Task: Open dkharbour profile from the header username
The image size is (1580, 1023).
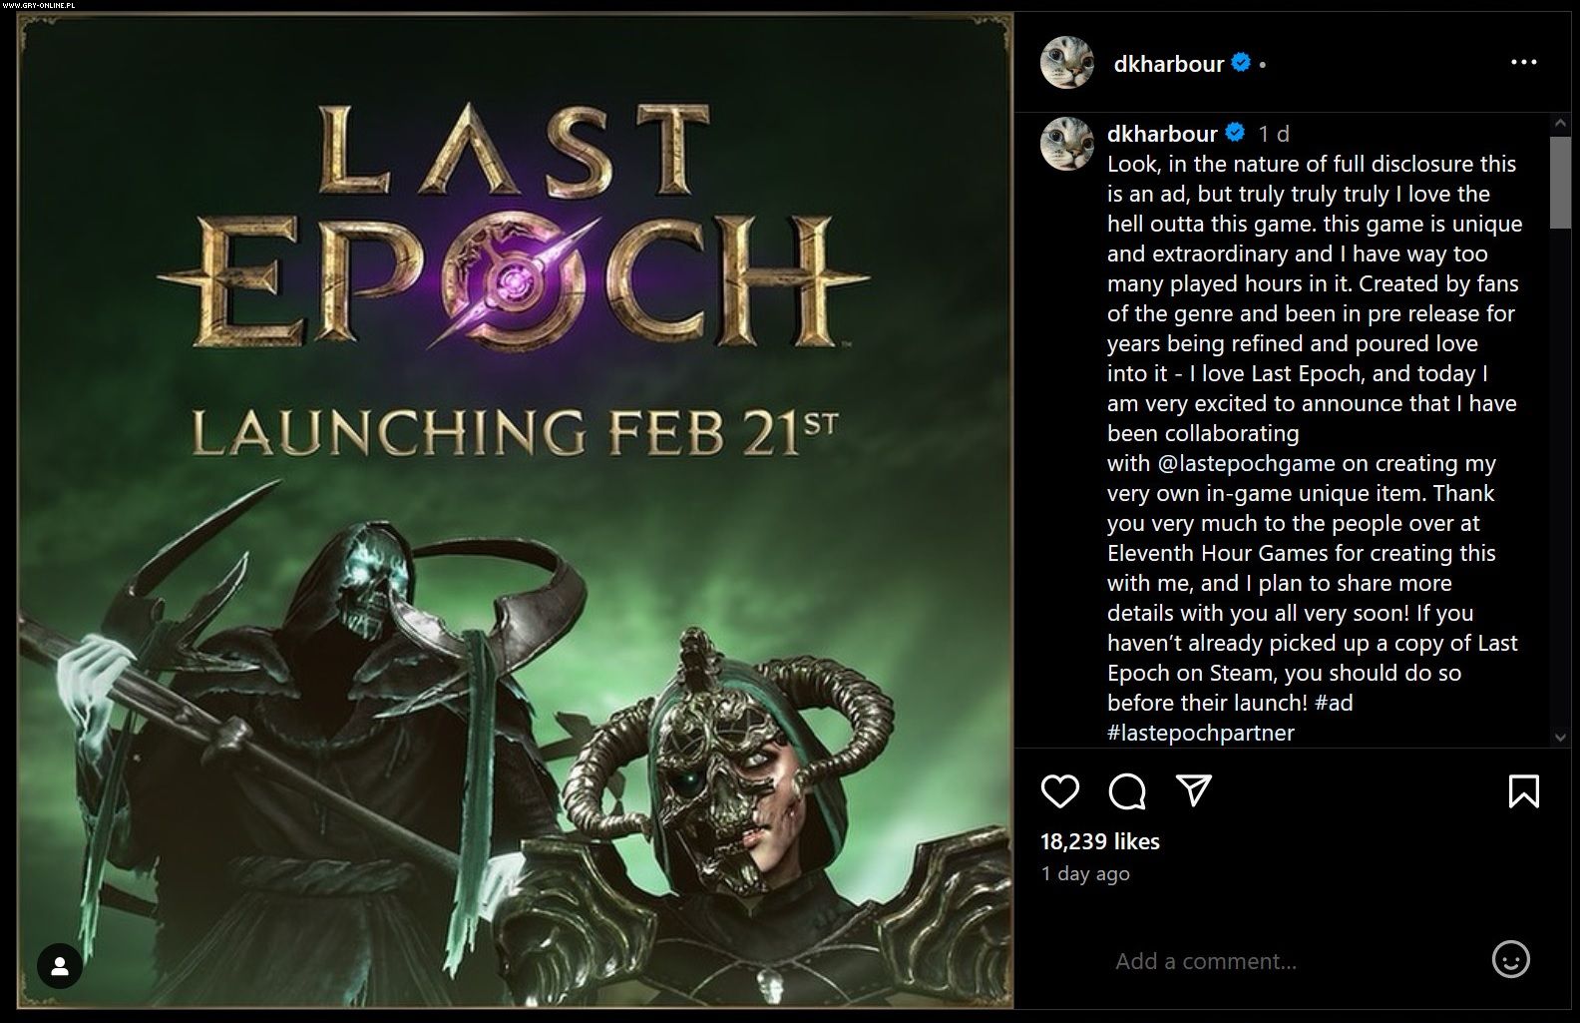Action: 1168,64
